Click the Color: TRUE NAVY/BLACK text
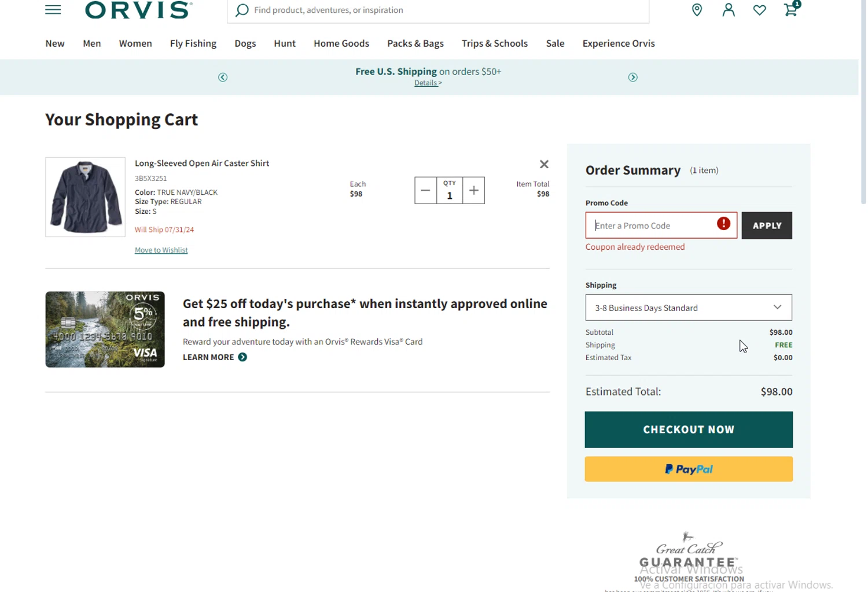 tap(176, 193)
